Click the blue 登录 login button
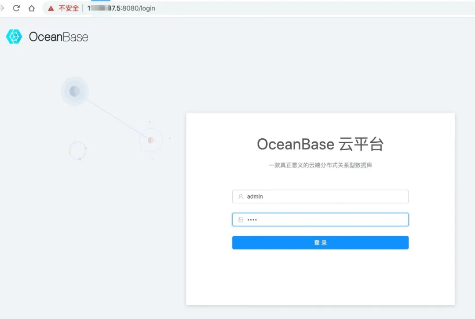 320,242
